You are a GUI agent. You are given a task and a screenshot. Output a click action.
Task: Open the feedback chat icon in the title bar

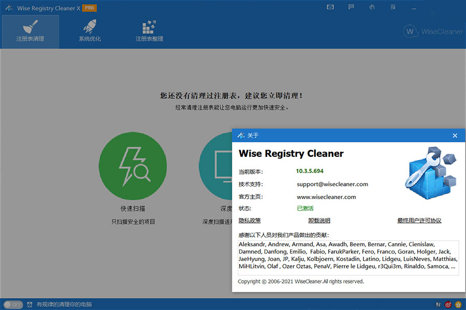tap(352, 7)
